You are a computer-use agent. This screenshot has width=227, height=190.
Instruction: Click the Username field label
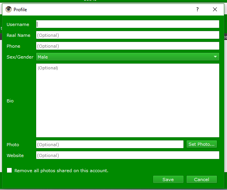pyautogui.click(x=18, y=24)
